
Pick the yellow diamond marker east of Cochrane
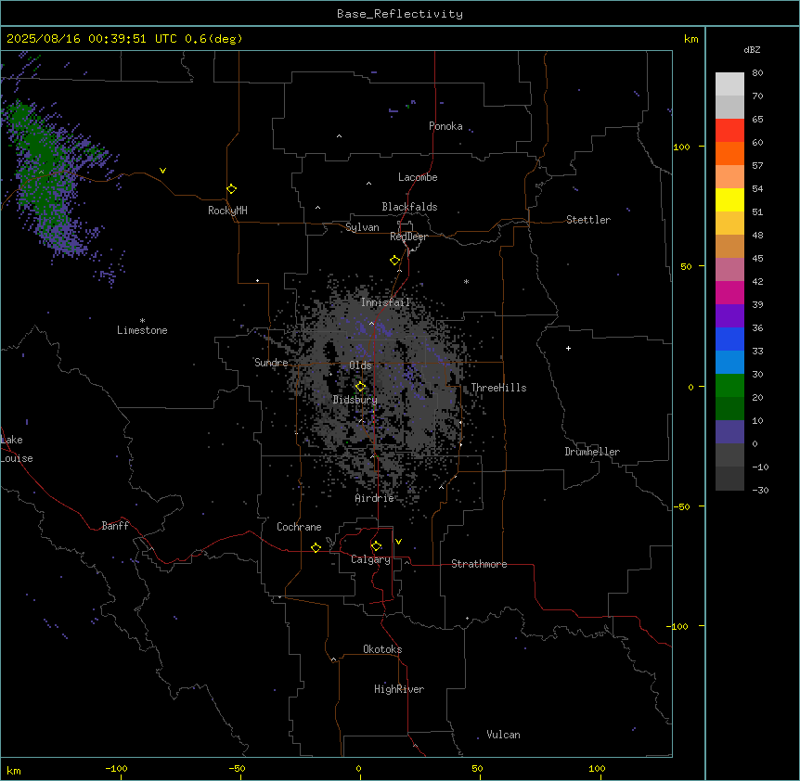316,547
